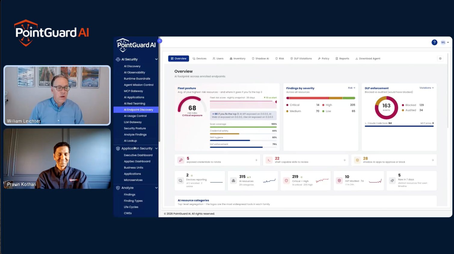
Task: Click the DLP enforcement 79% progress bar
Action: tap(243, 147)
